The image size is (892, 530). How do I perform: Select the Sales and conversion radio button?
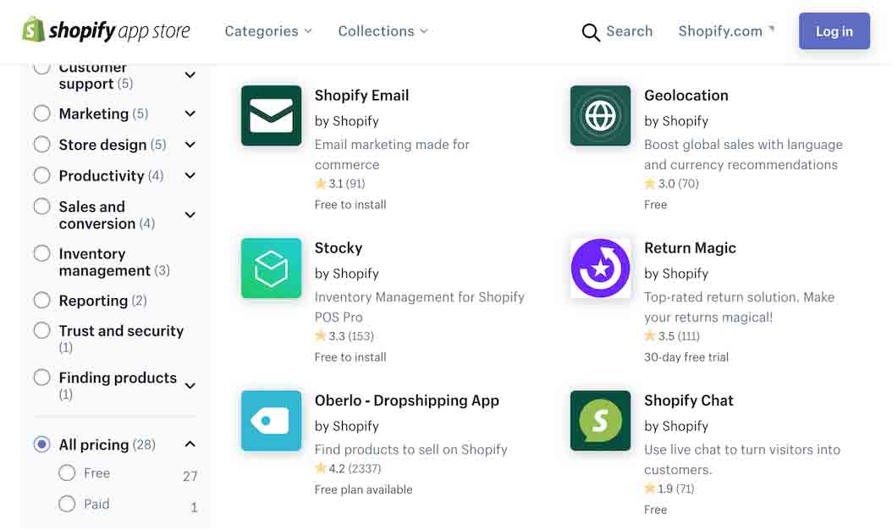(x=41, y=206)
